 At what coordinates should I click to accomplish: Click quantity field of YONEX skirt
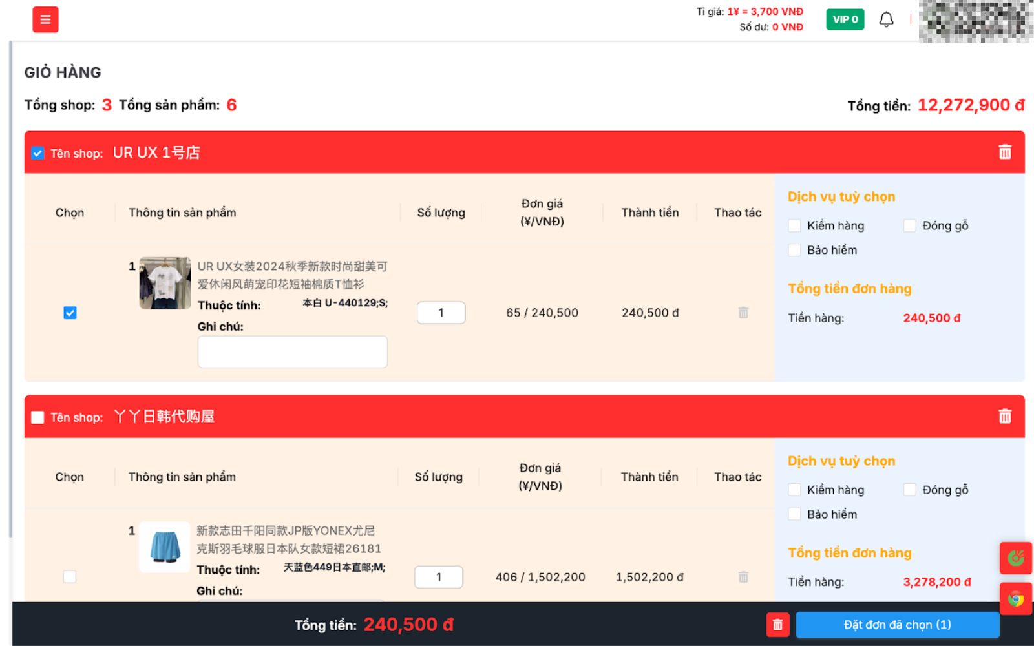(x=439, y=577)
